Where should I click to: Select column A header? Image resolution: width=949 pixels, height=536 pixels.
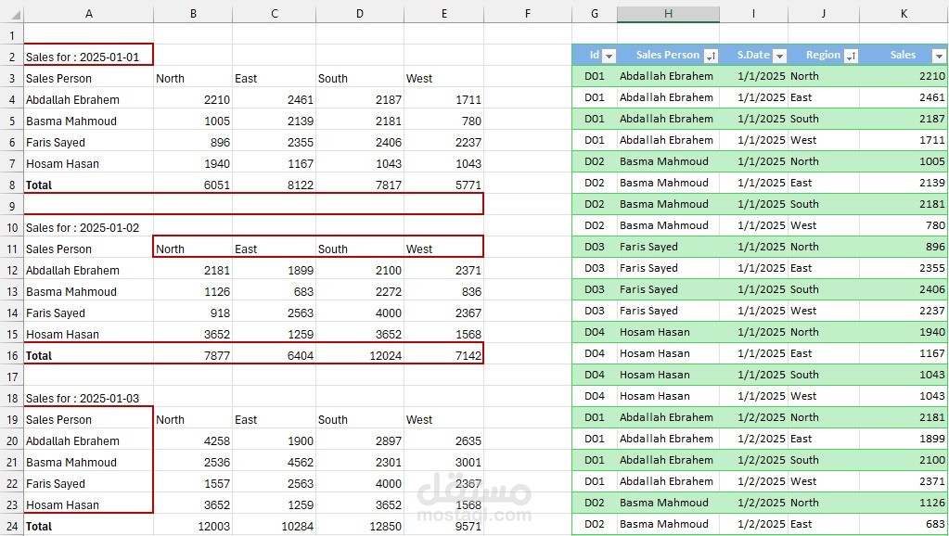[89, 13]
